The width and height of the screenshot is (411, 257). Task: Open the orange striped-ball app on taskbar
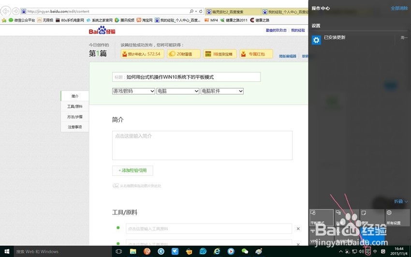click(x=147, y=252)
